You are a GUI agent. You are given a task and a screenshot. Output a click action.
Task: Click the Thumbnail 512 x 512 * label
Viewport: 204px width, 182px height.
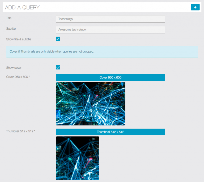tap(21, 131)
